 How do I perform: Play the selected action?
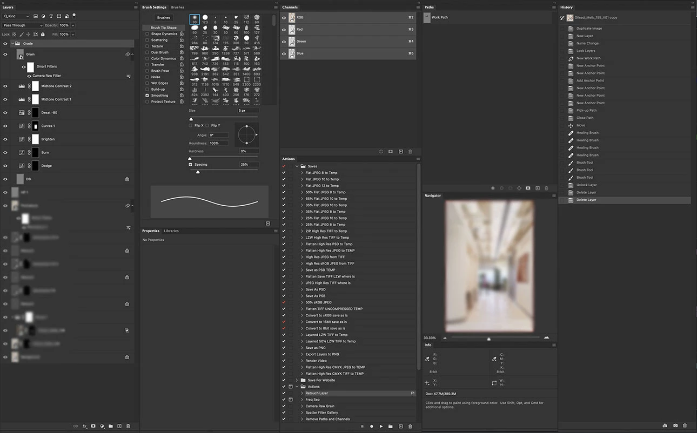[381, 427]
